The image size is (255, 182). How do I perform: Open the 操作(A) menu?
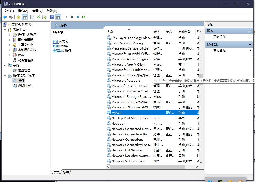pyautogui.click(x=23, y=11)
